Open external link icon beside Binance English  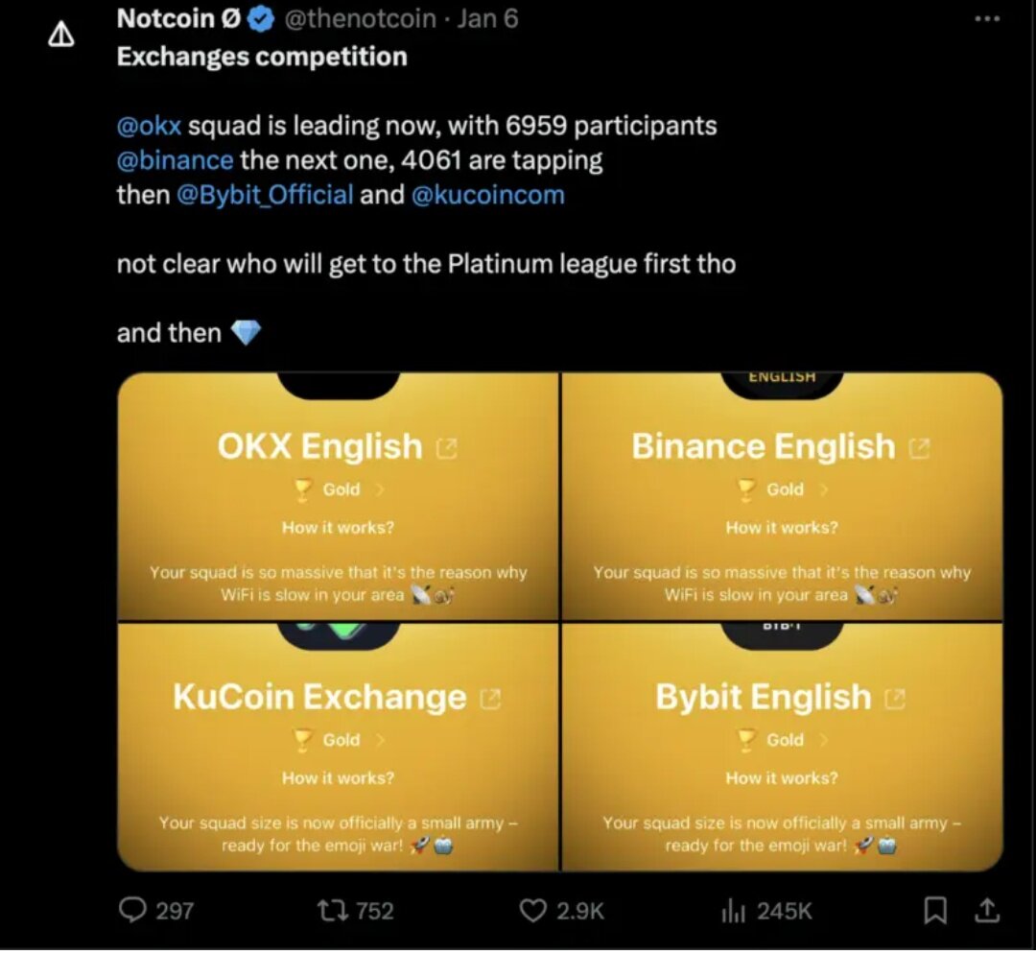tap(919, 448)
